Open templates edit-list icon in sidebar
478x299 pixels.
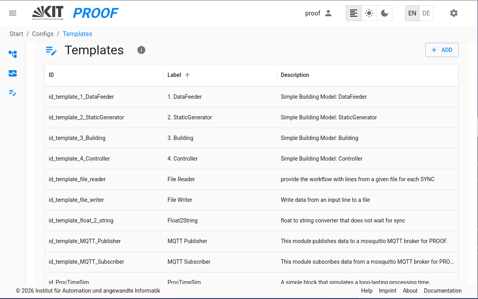[13, 93]
